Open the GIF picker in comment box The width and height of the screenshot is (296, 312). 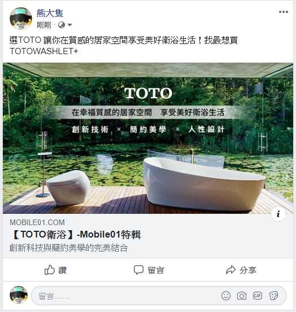258,296
